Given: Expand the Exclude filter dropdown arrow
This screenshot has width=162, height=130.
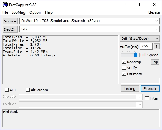Looking at the screenshot, I should tap(140, 104).
